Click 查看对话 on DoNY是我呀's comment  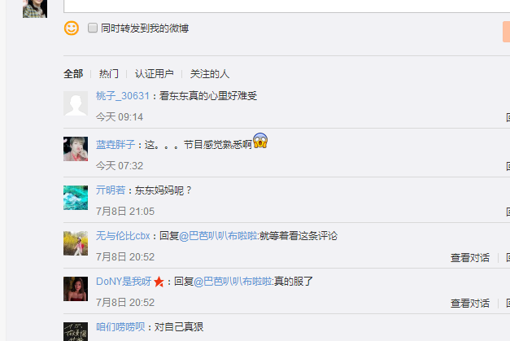click(470, 304)
